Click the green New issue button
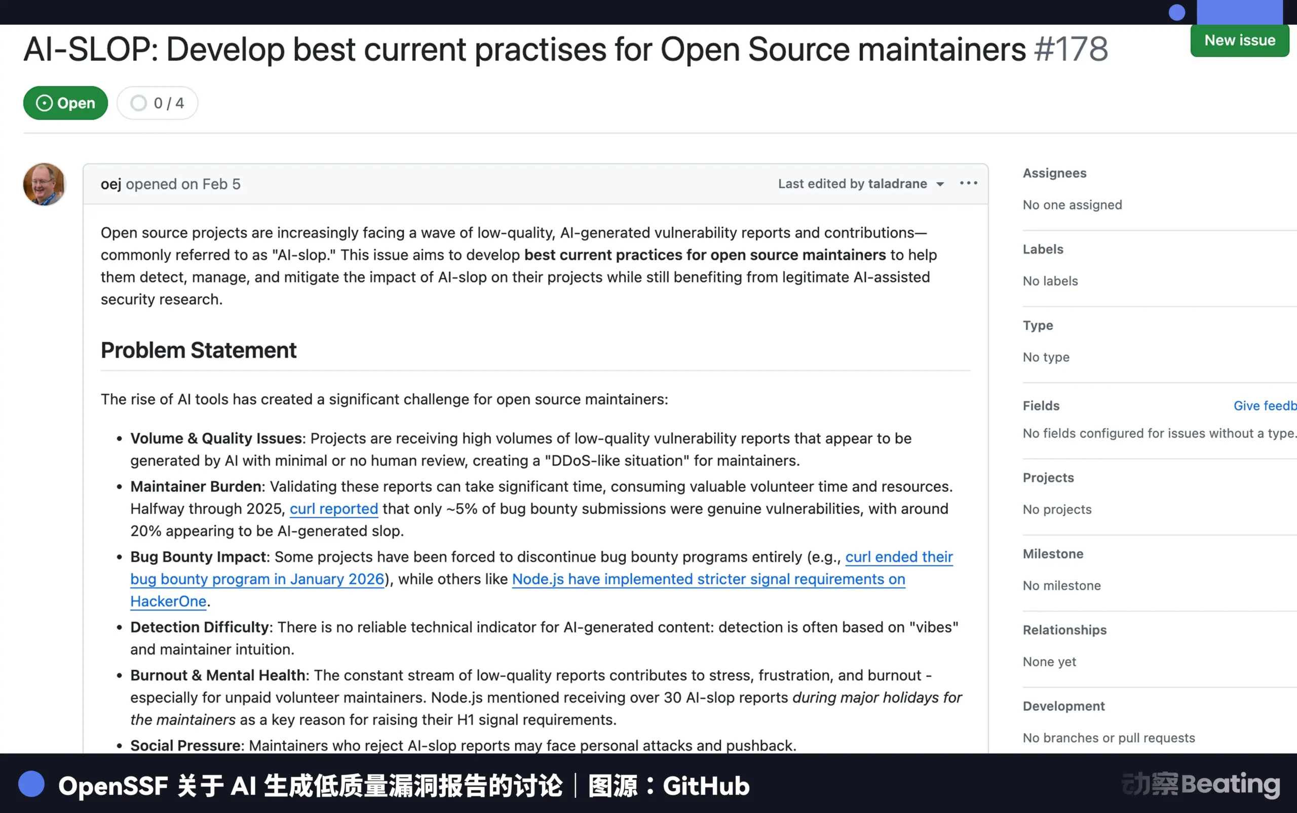The image size is (1297, 813). coord(1239,40)
